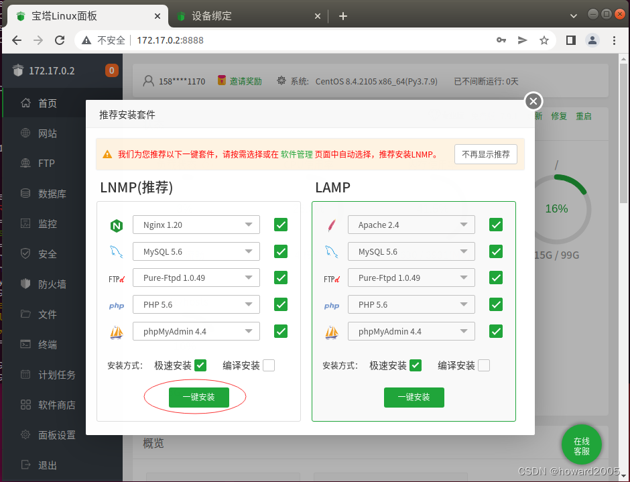Click the user account icon in panel header
Viewport: 630px width, 482px height.
(x=148, y=81)
